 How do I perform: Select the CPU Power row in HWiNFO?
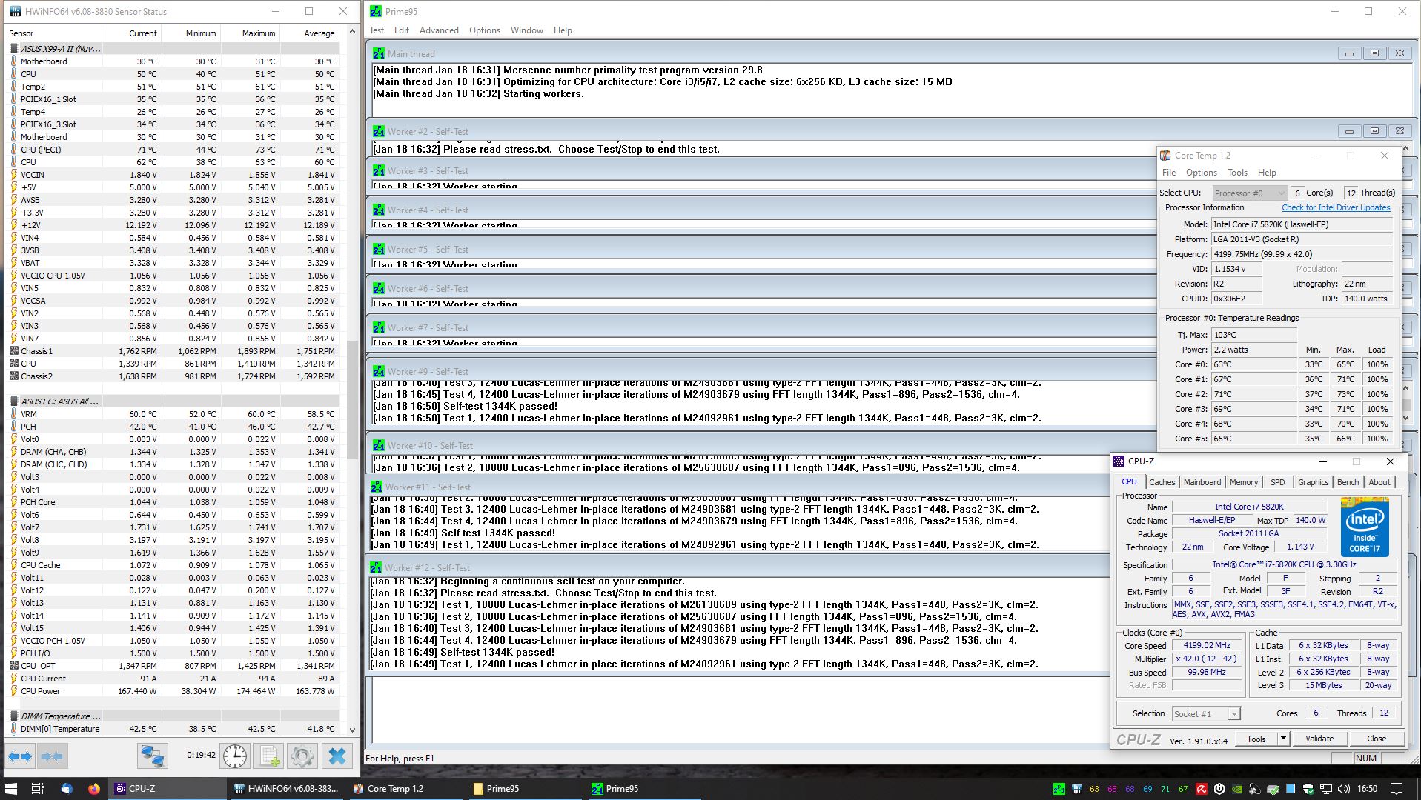(173, 691)
